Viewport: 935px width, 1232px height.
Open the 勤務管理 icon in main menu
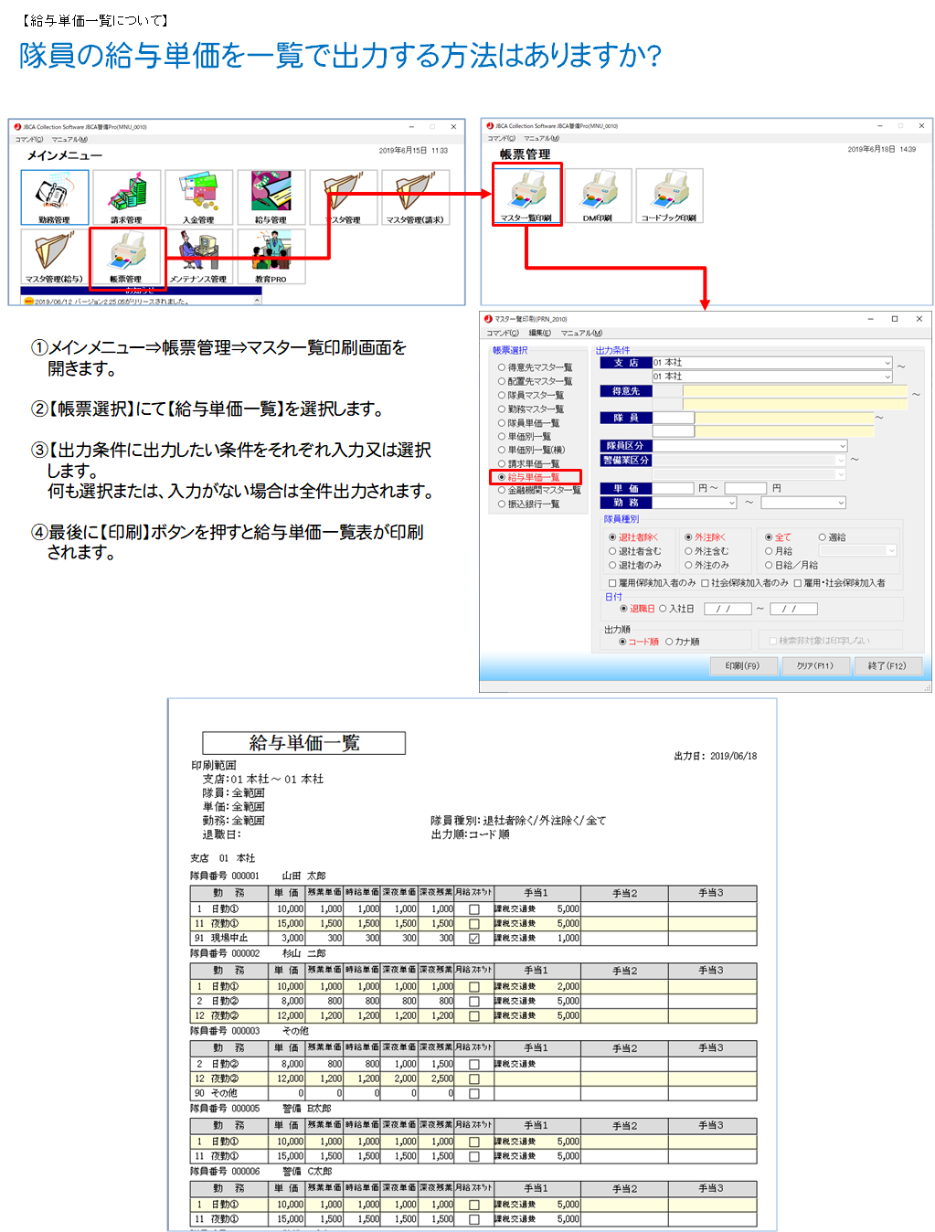[x=55, y=196]
